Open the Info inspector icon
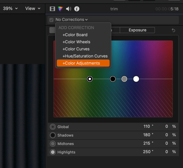The image size is (183, 168). pos(77,9)
